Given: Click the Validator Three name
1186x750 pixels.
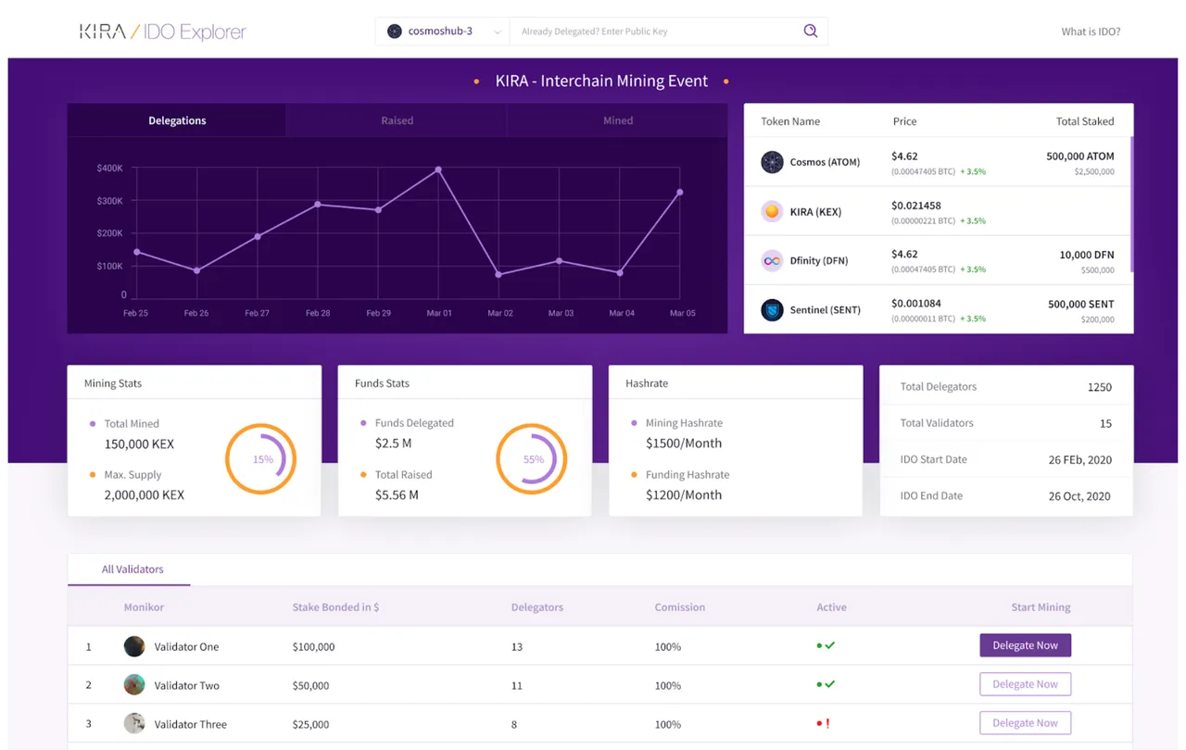Looking at the screenshot, I should (x=190, y=724).
